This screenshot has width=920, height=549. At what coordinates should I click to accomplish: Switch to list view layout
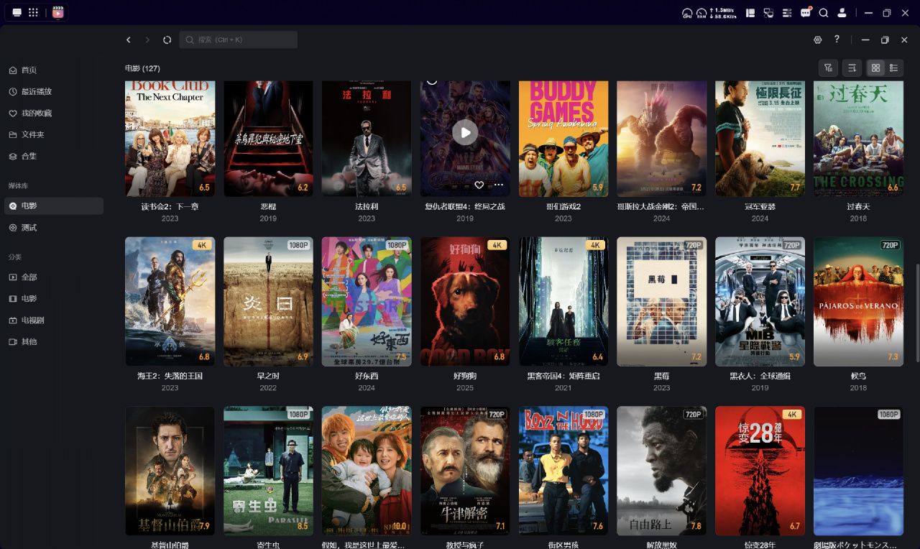pos(894,68)
